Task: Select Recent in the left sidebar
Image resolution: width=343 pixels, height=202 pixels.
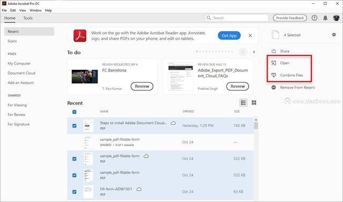Action: pos(29,31)
